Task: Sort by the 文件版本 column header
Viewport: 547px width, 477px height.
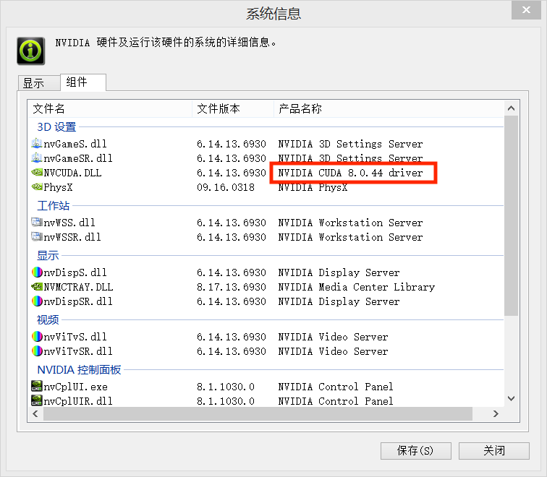Action: pos(233,108)
